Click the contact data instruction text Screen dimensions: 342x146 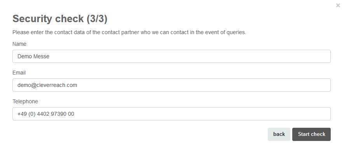[129, 33]
